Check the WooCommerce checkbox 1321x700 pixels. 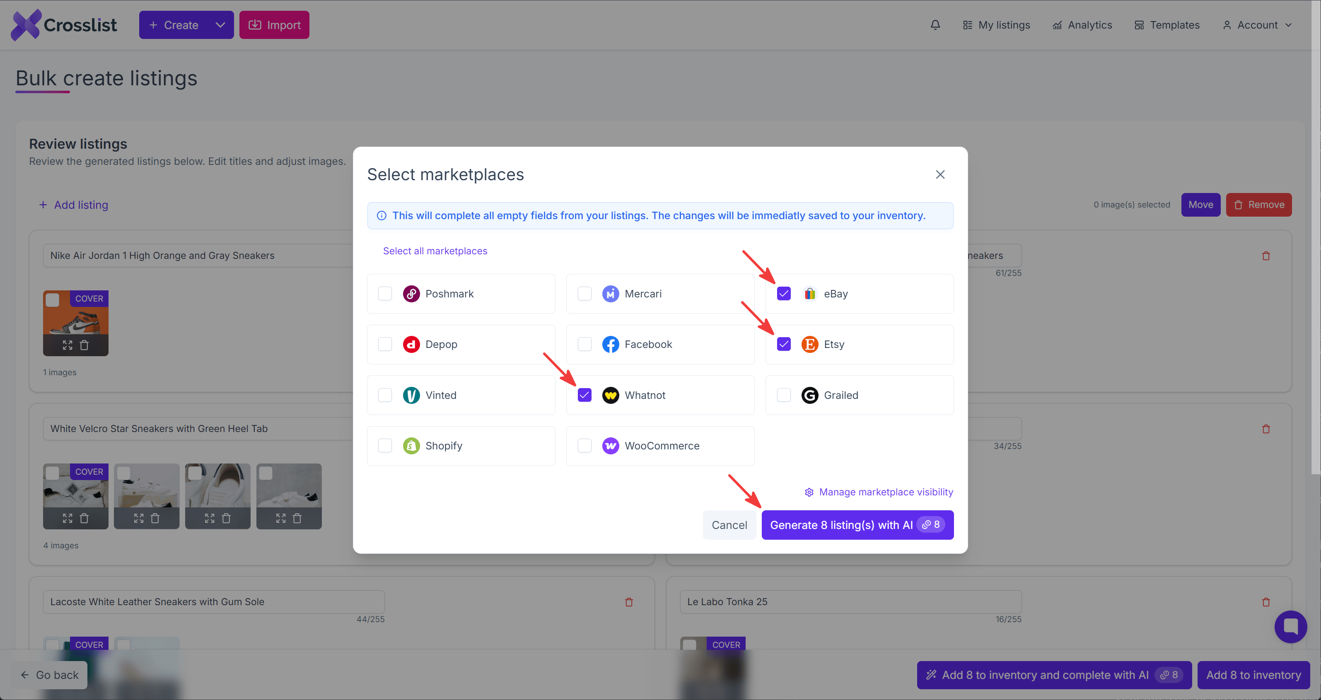pos(584,446)
